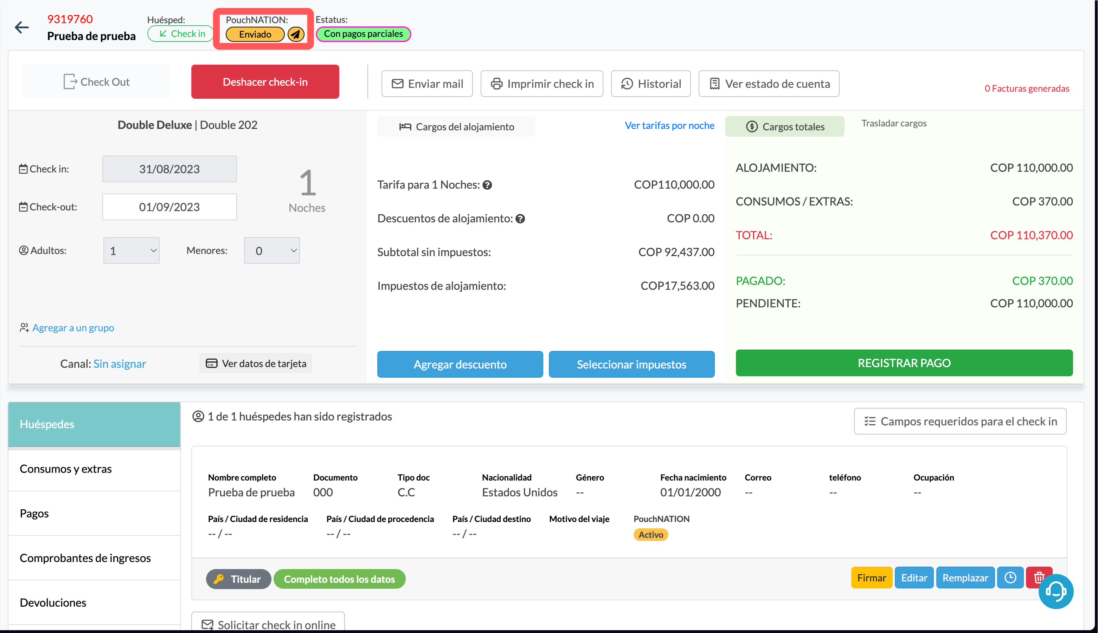The width and height of the screenshot is (1098, 633).
Task: Click Imprimir check in button
Action: 541,84
